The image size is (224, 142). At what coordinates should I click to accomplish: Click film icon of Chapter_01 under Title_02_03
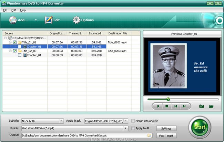(x=25, y=55)
